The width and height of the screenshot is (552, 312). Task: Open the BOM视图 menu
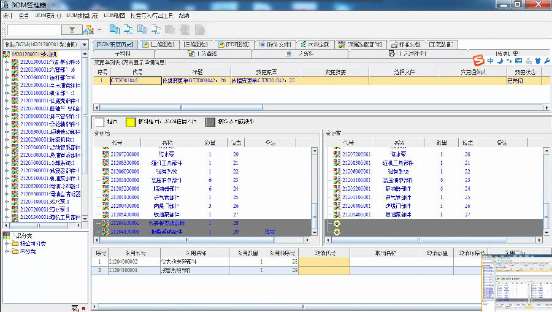pyautogui.click(x=114, y=15)
